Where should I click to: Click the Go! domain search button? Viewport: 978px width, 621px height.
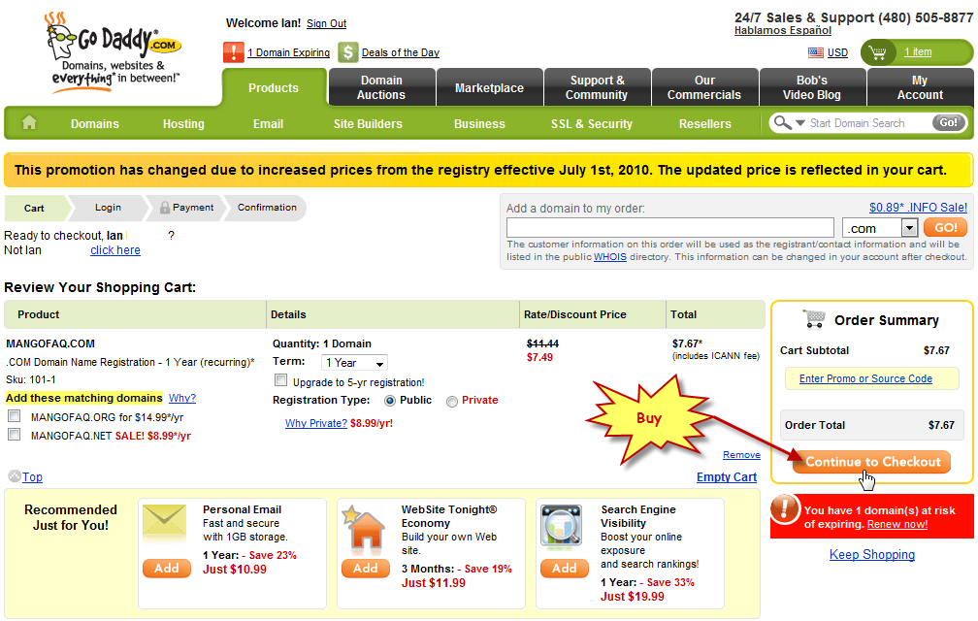click(x=949, y=122)
